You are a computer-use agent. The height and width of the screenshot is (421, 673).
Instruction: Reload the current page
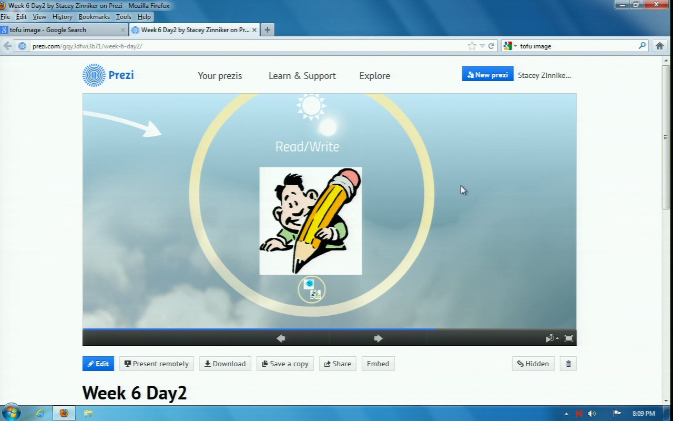click(492, 46)
